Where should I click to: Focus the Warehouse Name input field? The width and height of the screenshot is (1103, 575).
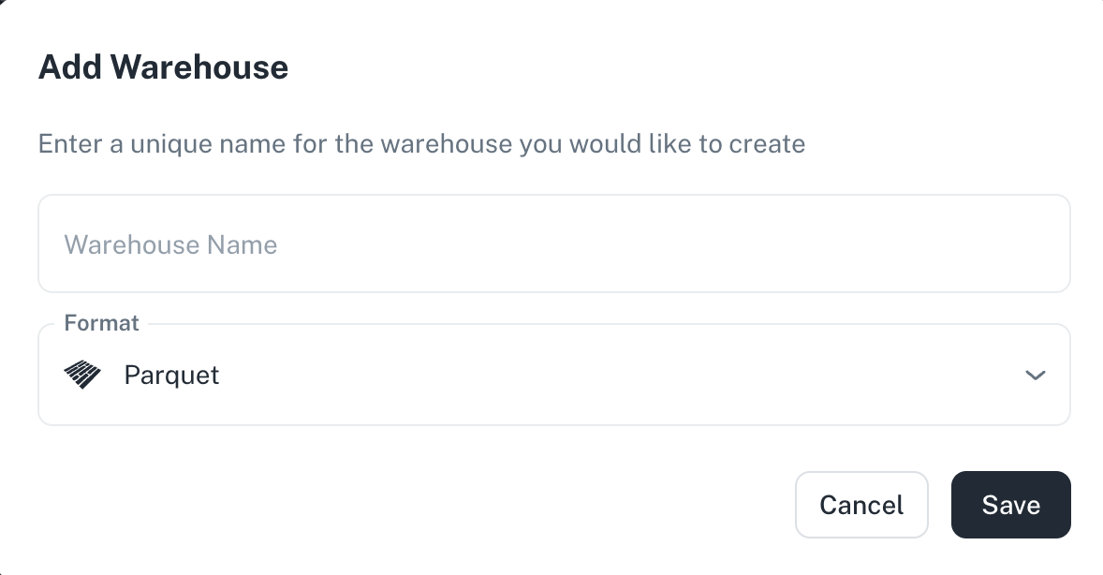[554, 243]
